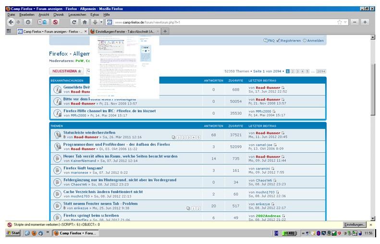Open topic Firefox läuft langsam?
Screen dimensions: 380x244
tap(83, 168)
